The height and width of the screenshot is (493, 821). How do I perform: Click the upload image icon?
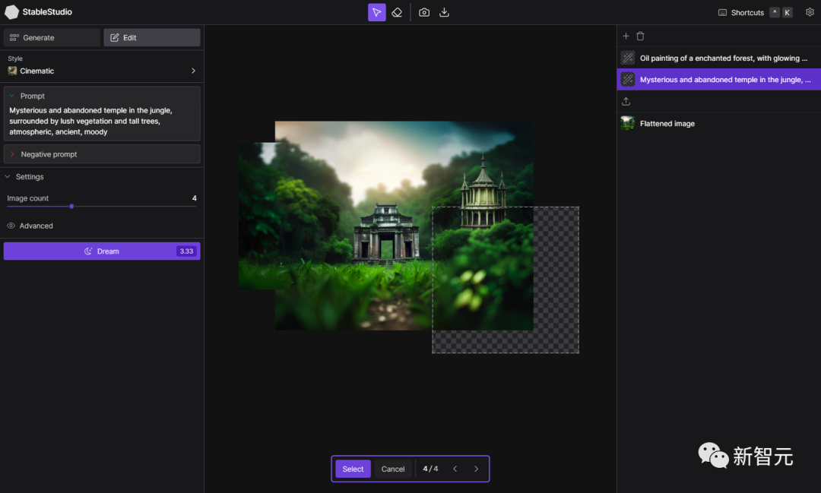(626, 101)
